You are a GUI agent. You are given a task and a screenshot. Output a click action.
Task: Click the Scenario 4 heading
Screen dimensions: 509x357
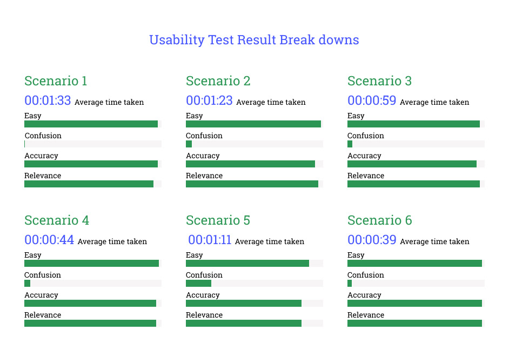click(x=57, y=220)
